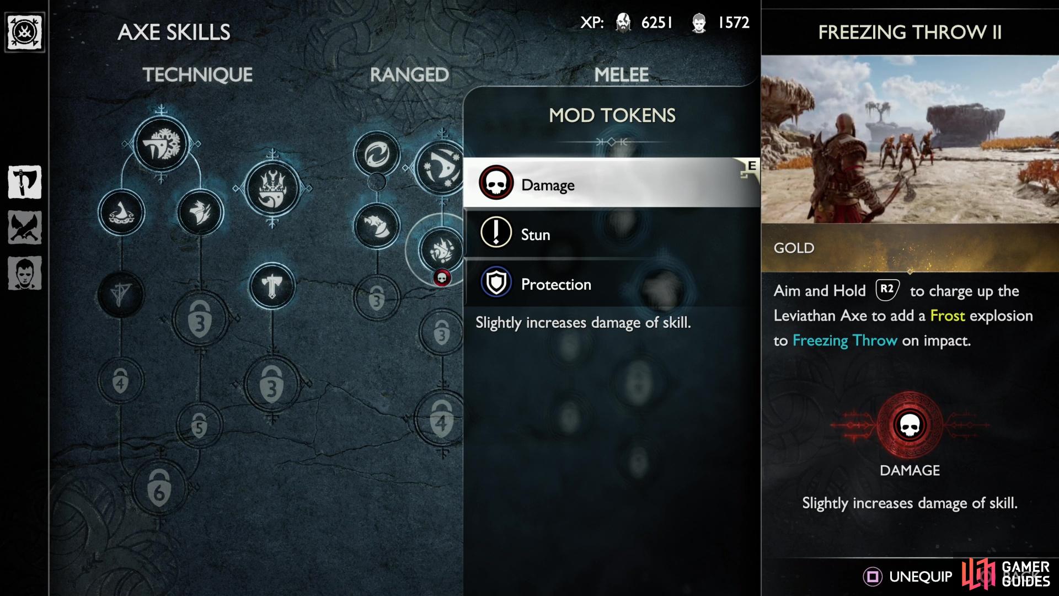Toggle the Protection mod radio button
The height and width of the screenshot is (596, 1059).
pyautogui.click(x=498, y=284)
